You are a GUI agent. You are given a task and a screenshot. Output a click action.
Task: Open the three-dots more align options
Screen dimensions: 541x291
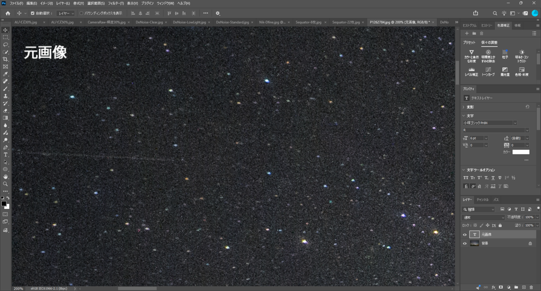[206, 13]
